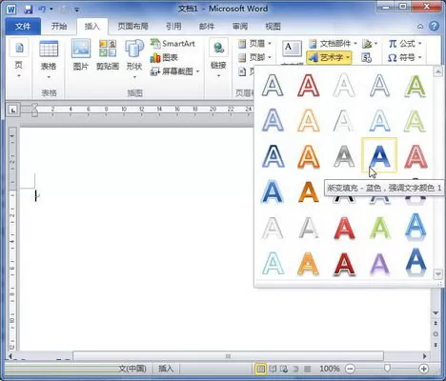Open the 文件 tab
Screen dimensions: 446x381
(x=23, y=27)
